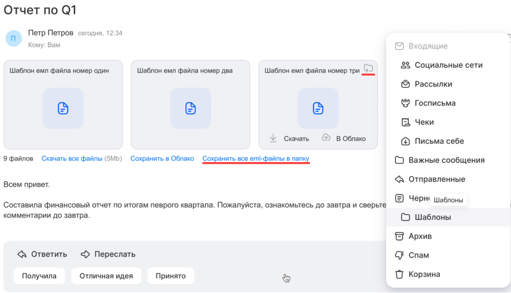This screenshot has height=293, width=511.
Task: Choose Рассылки folder from the list
Action: (x=433, y=84)
